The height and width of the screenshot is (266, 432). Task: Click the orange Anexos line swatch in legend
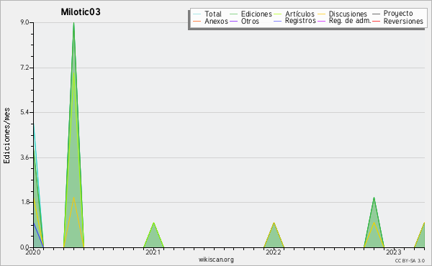[197, 22]
